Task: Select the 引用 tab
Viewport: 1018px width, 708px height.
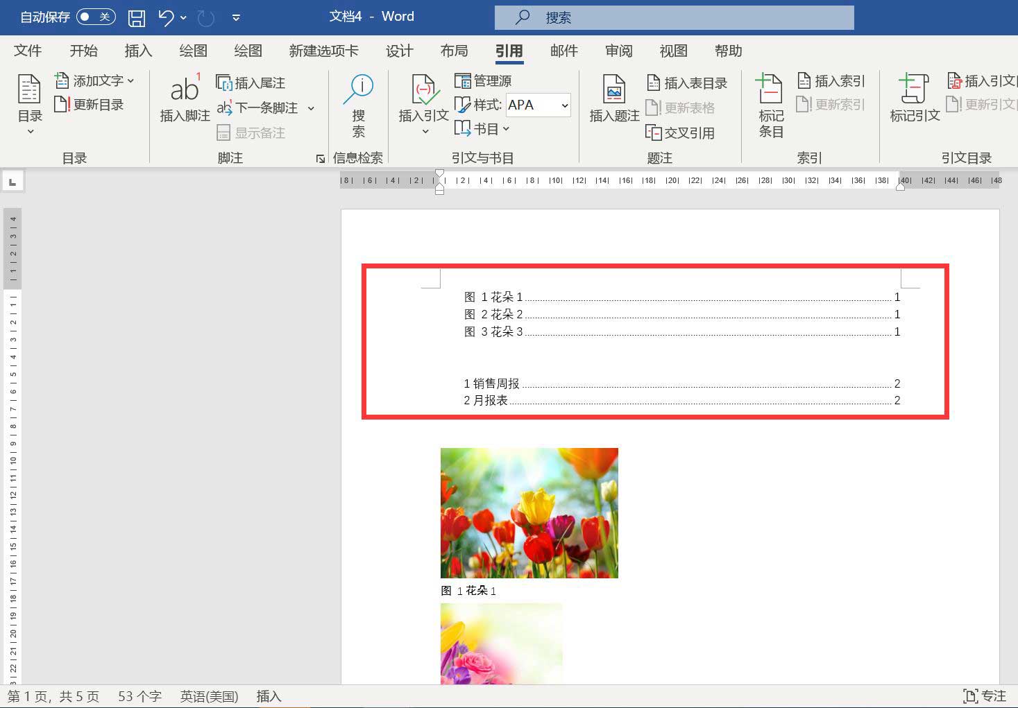Action: click(509, 51)
